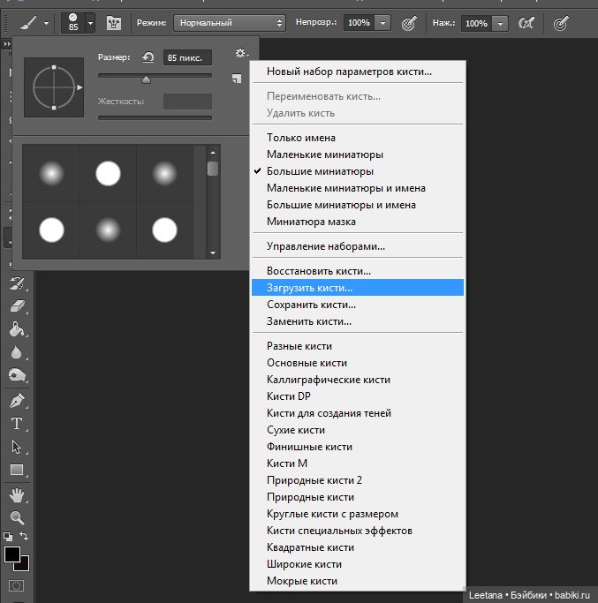
Task: Select the first soft round brush thumbnail
Action: coord(51,173)
